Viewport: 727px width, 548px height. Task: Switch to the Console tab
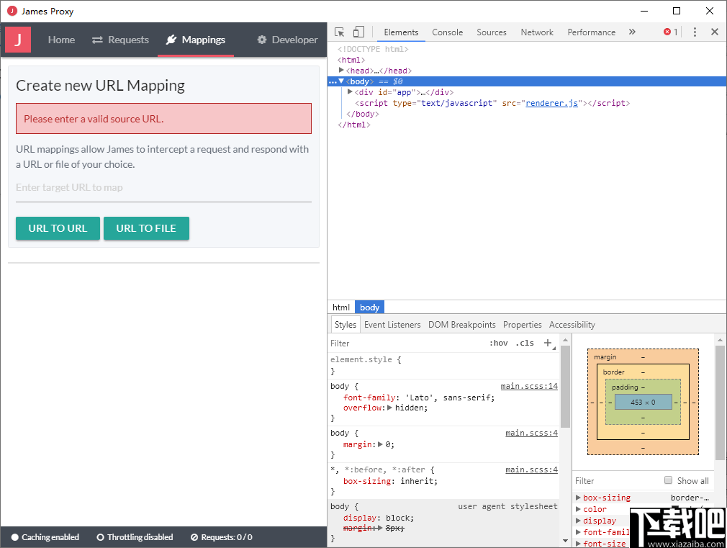(447, 32)
